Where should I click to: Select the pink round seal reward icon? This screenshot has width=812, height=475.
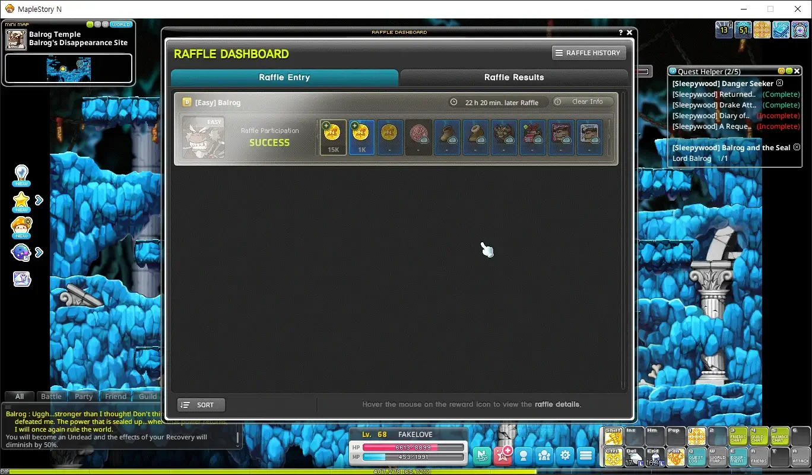pos(418,138)
